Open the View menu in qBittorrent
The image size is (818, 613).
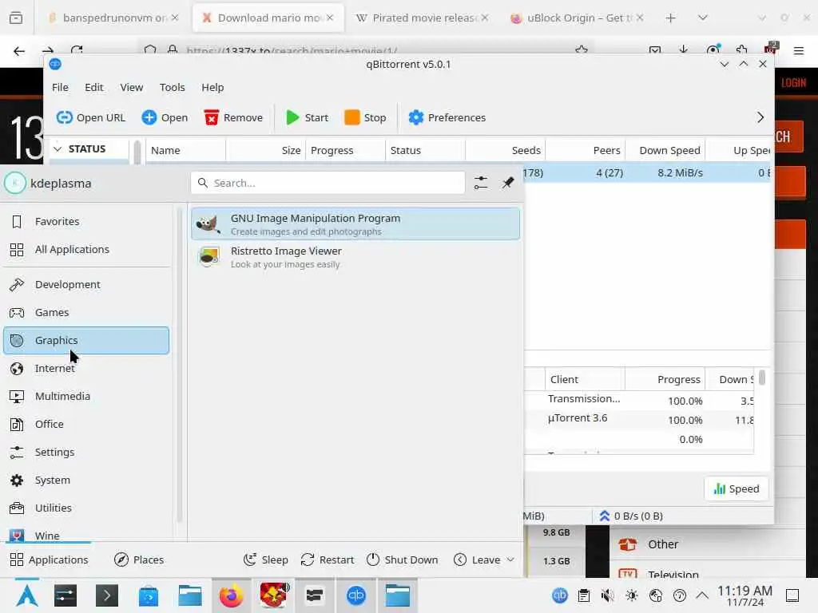[x=132, y=88]
